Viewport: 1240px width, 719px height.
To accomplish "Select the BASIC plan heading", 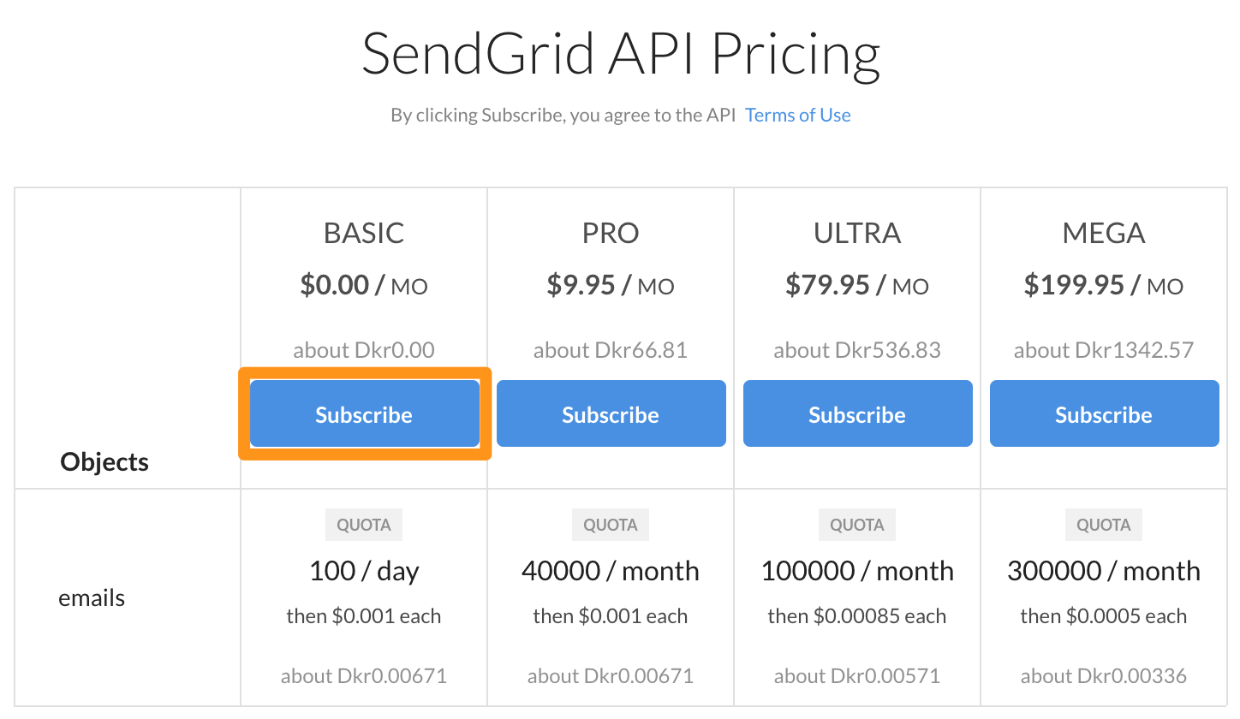I will coord(364,233).
